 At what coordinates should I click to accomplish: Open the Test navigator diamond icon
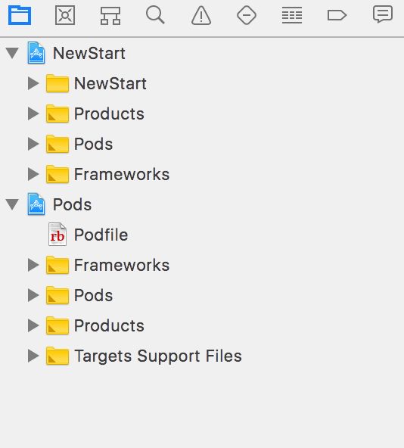point(247,15)
